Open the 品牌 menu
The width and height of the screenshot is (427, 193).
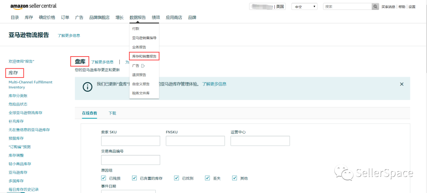(x=192, y=17)
